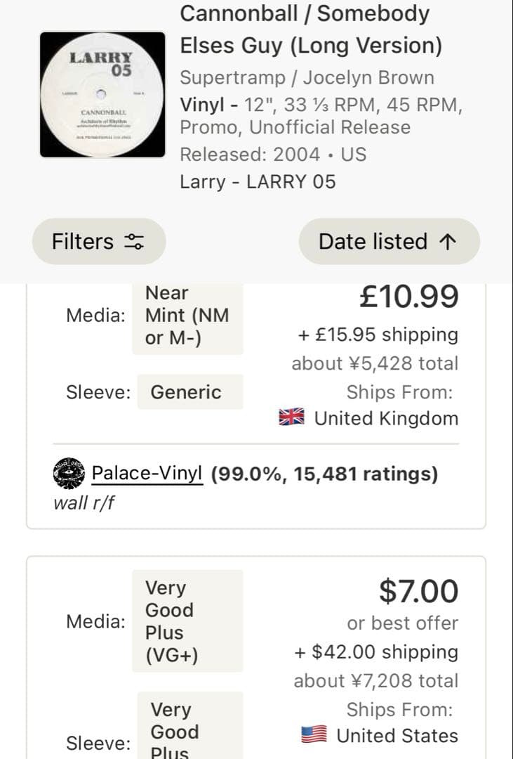
Task: Tap the $7.00 listing price
Action: tap(418, 591)
